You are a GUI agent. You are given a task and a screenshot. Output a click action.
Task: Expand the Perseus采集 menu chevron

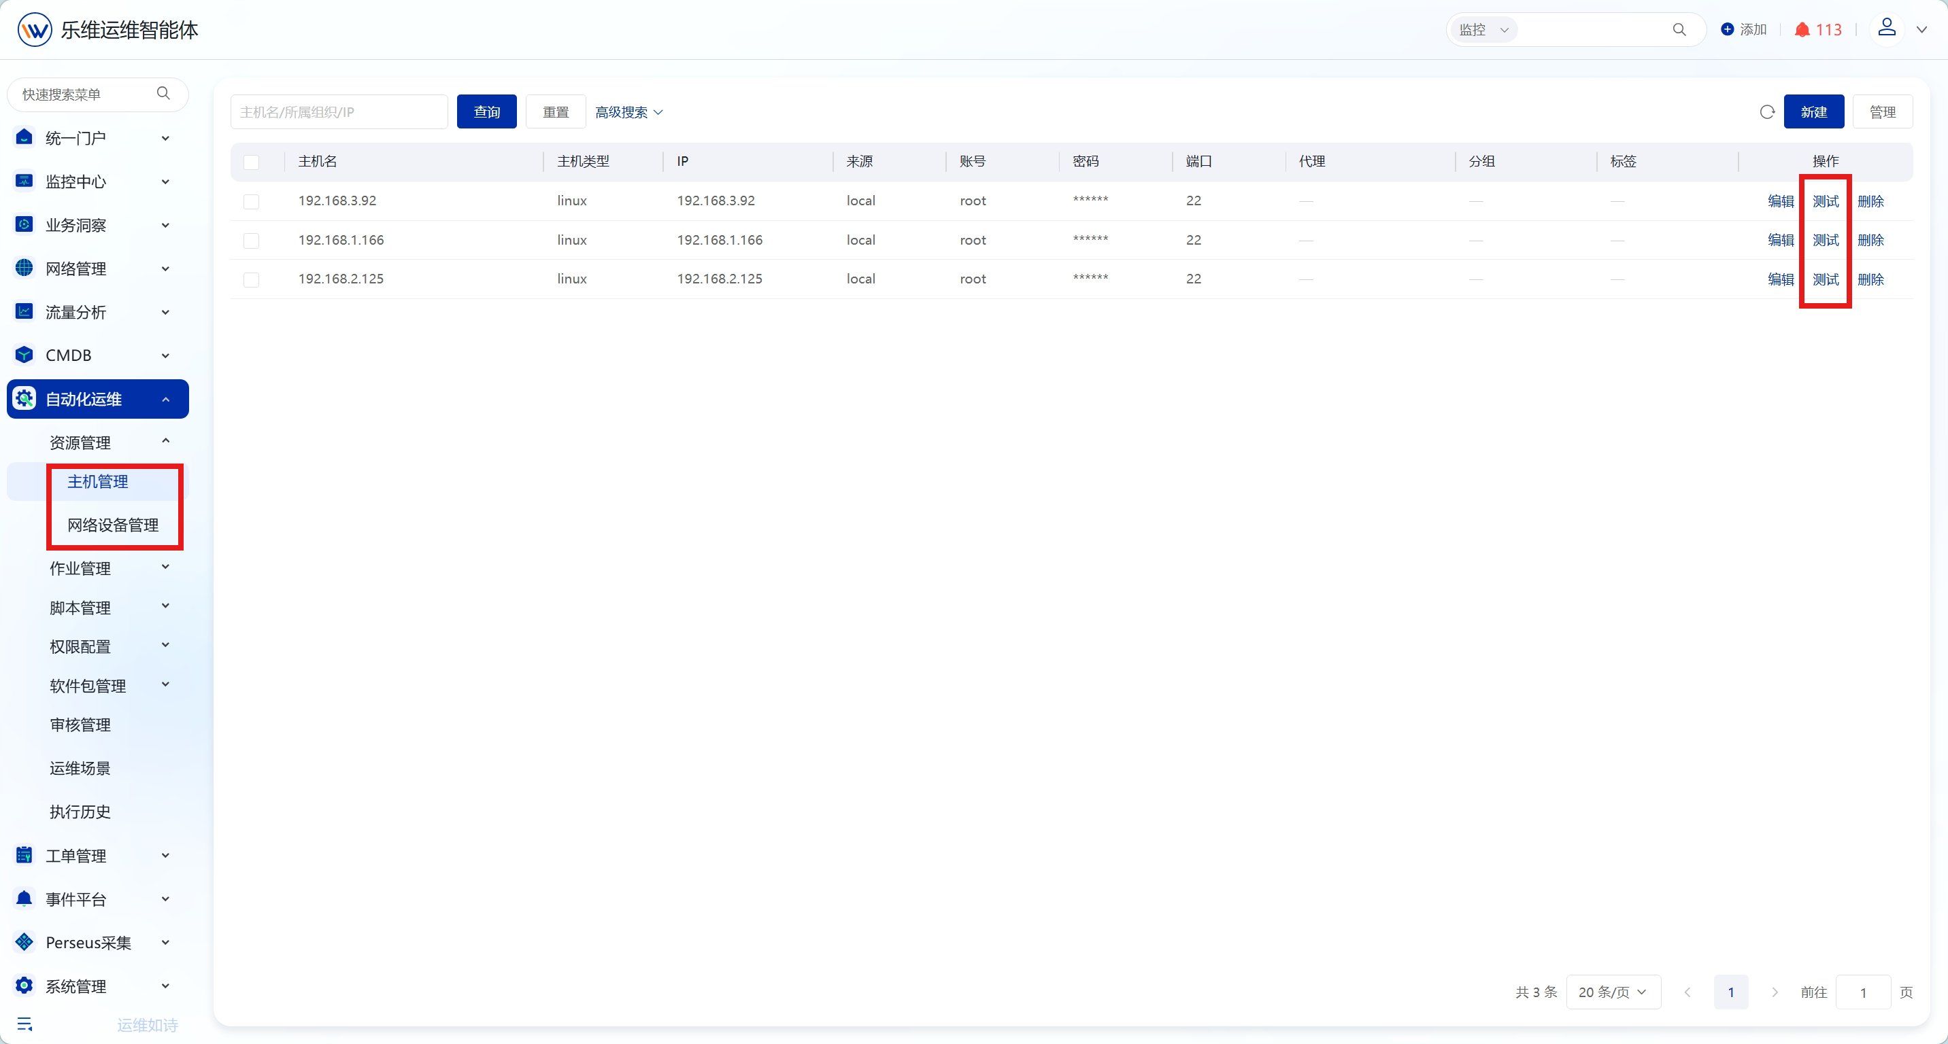click(165, 943)
